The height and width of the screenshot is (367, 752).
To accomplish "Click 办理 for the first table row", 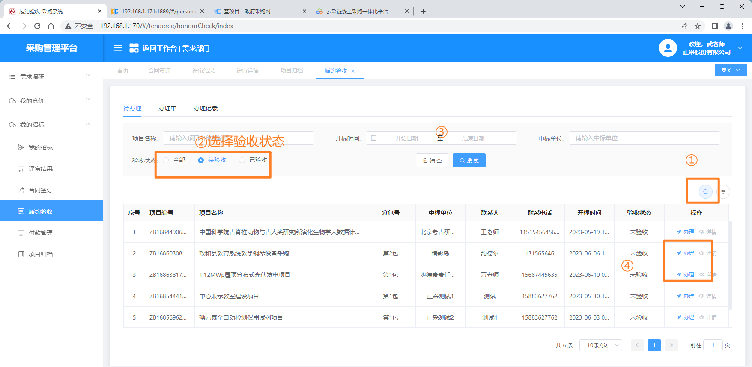I will click(686, 232).
